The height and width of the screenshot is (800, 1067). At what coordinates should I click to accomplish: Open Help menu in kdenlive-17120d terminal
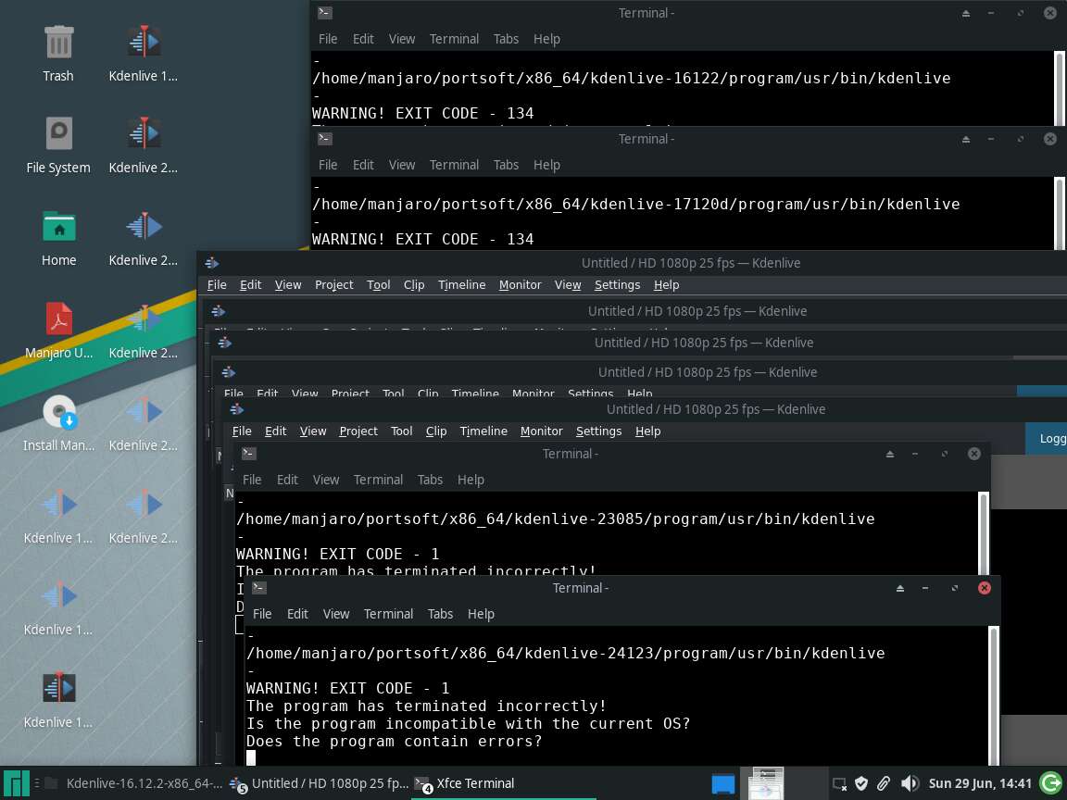pyautogui.click(x=546, y=165)
